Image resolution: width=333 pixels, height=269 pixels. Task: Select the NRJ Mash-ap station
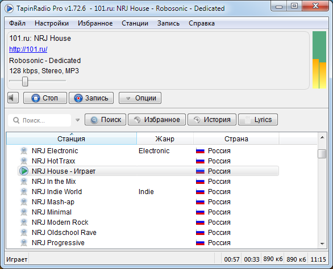click(x=148, y=202)
